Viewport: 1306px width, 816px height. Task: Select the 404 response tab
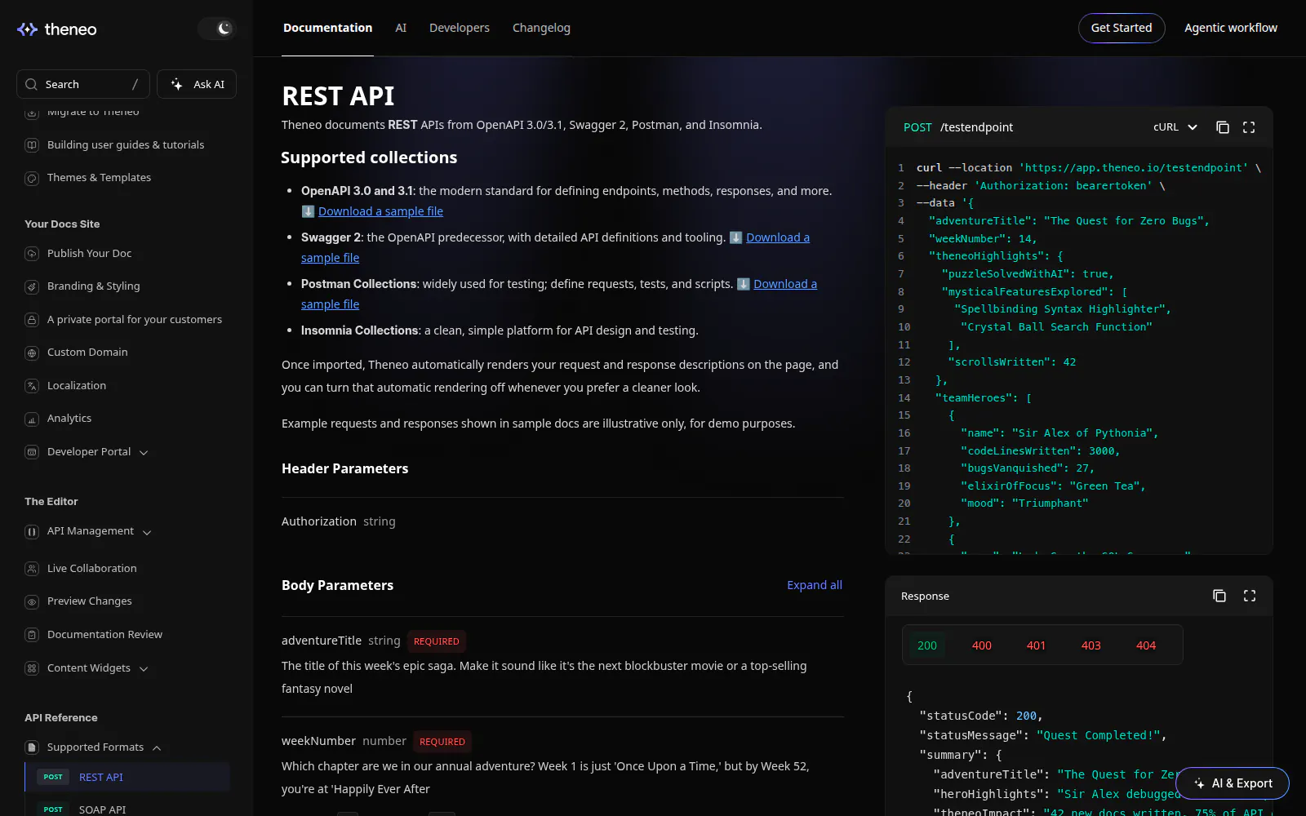tap(1146, 645)
